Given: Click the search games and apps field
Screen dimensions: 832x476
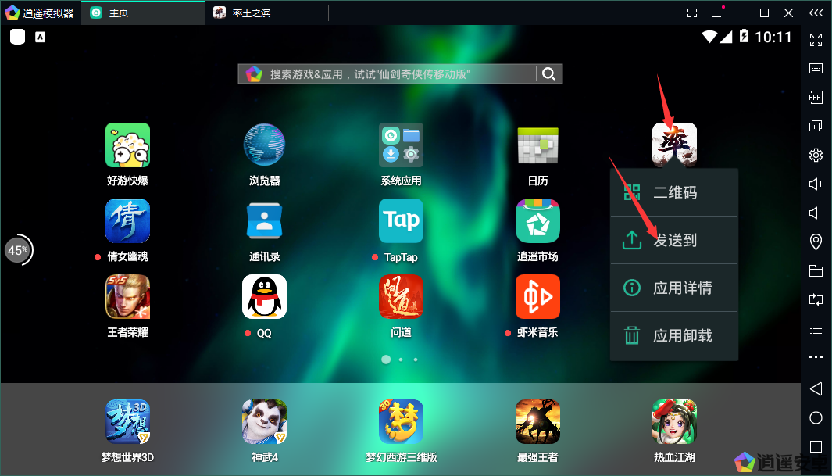Looking at the screenshot, I should click(x=400, y=73).
